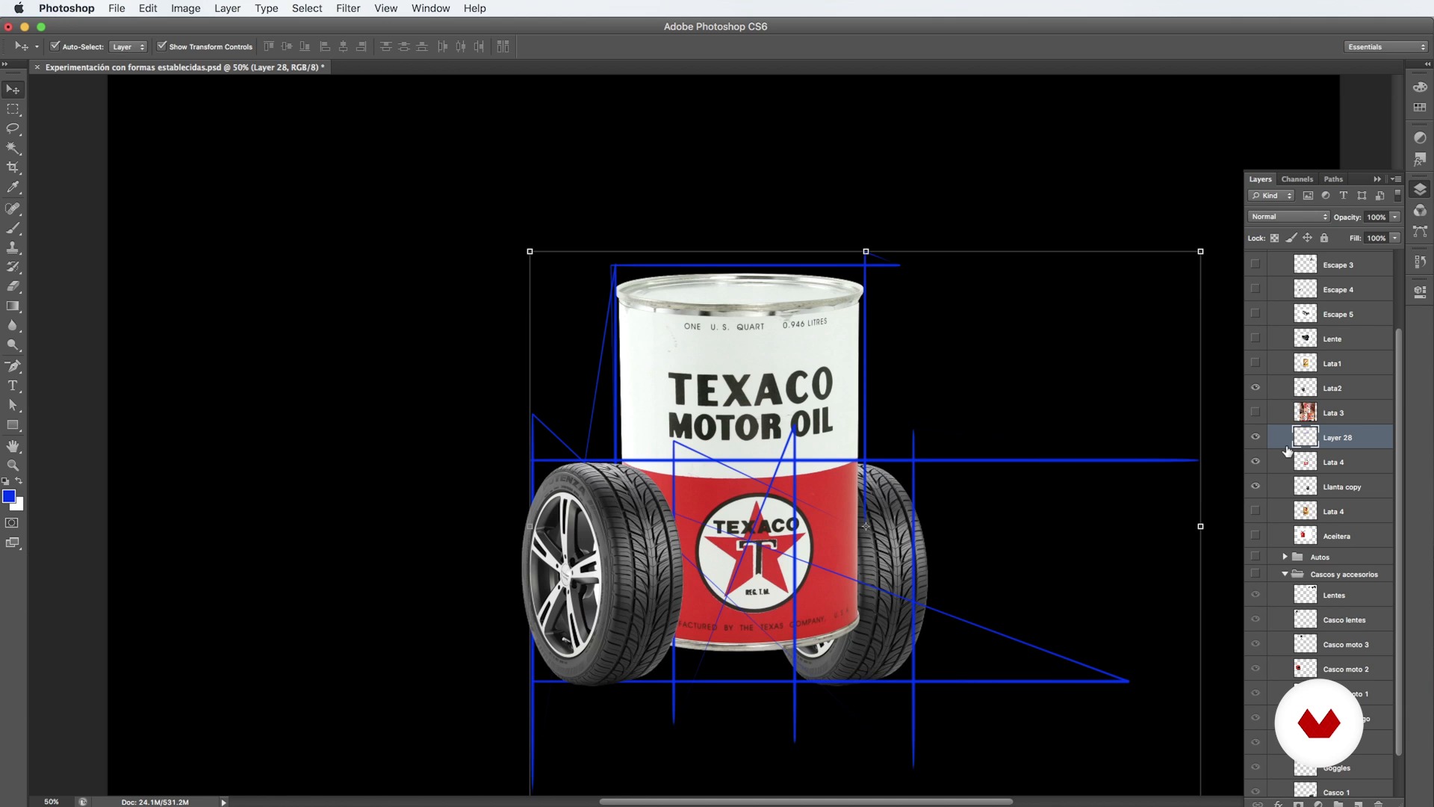Collapse the Cascos y accesorios group
This screenshot has width=1434, height=807.
pyautogui.click(x=1285, y=574)
